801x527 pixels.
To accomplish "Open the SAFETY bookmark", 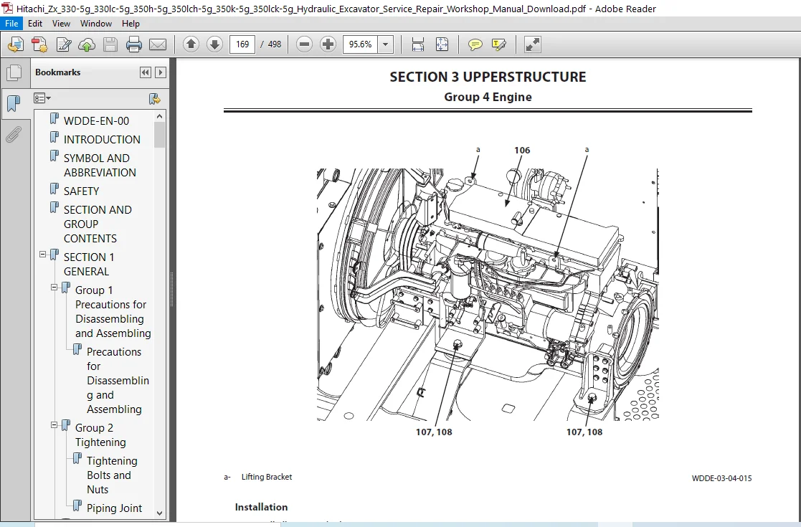I will [x=81, y=191].
